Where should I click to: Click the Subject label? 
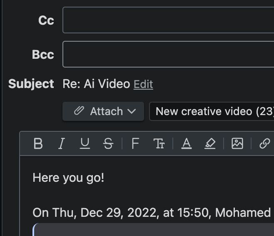(31, 84)
